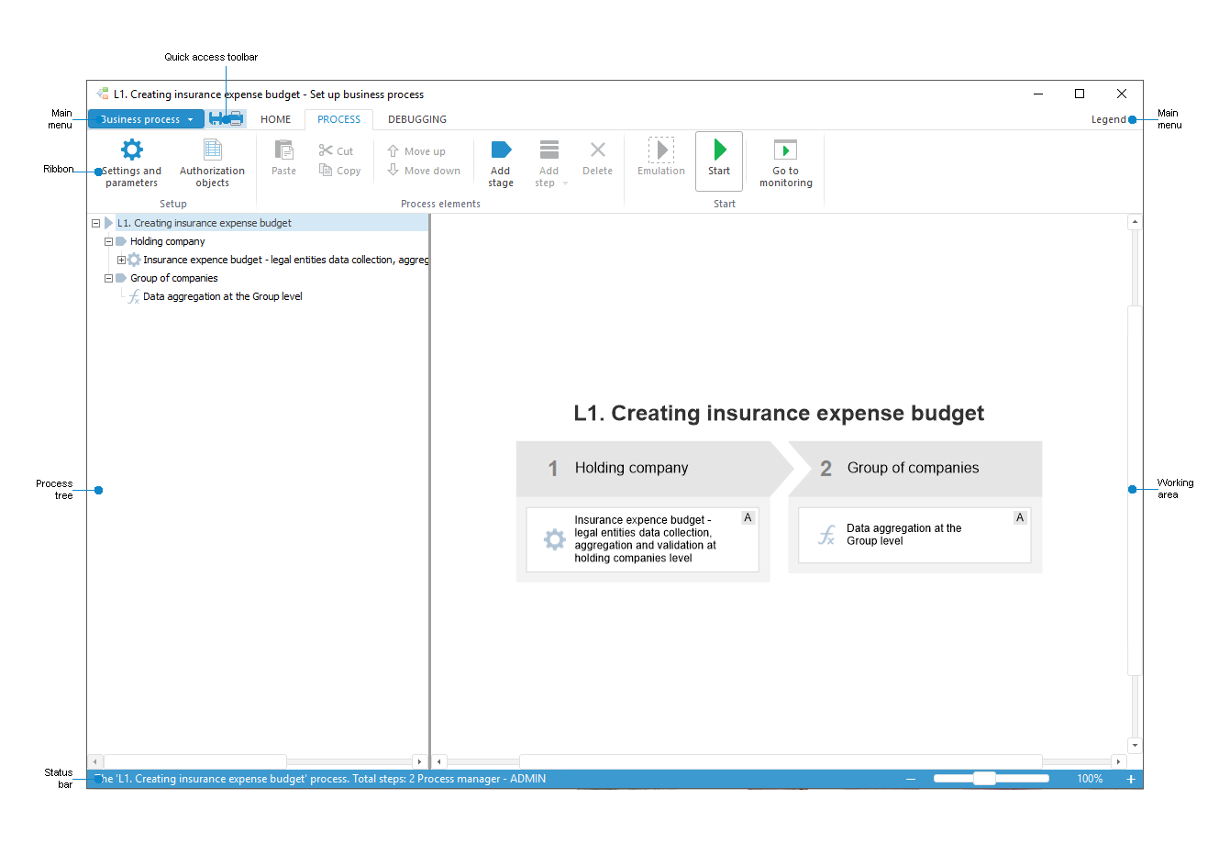This screenshot has height=843, width=1230.
Task: Switch to the DEBUGGING tab
Action: coord(417,118)
